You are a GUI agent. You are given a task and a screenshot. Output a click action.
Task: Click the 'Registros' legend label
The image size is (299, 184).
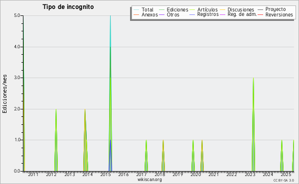pos(208,14)
